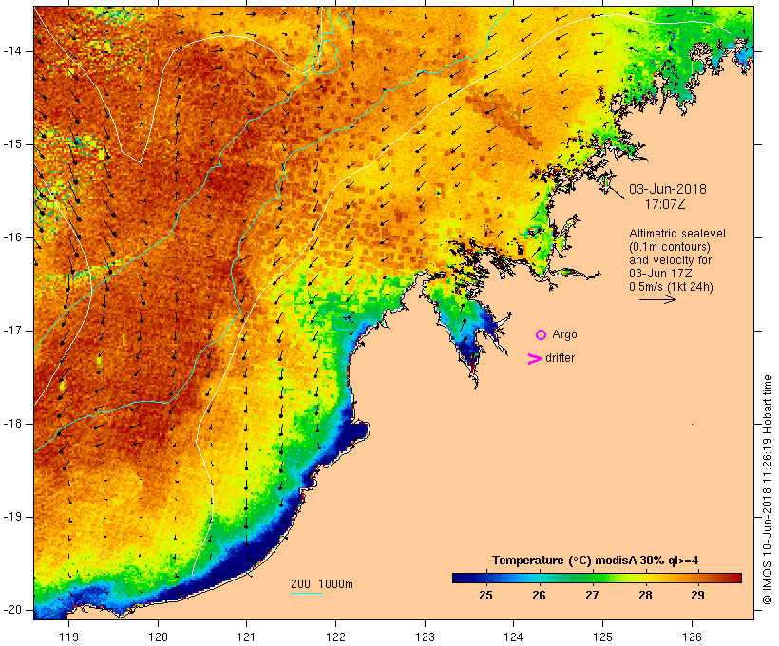Click the '28' color bar tick label

pos(645,596)
